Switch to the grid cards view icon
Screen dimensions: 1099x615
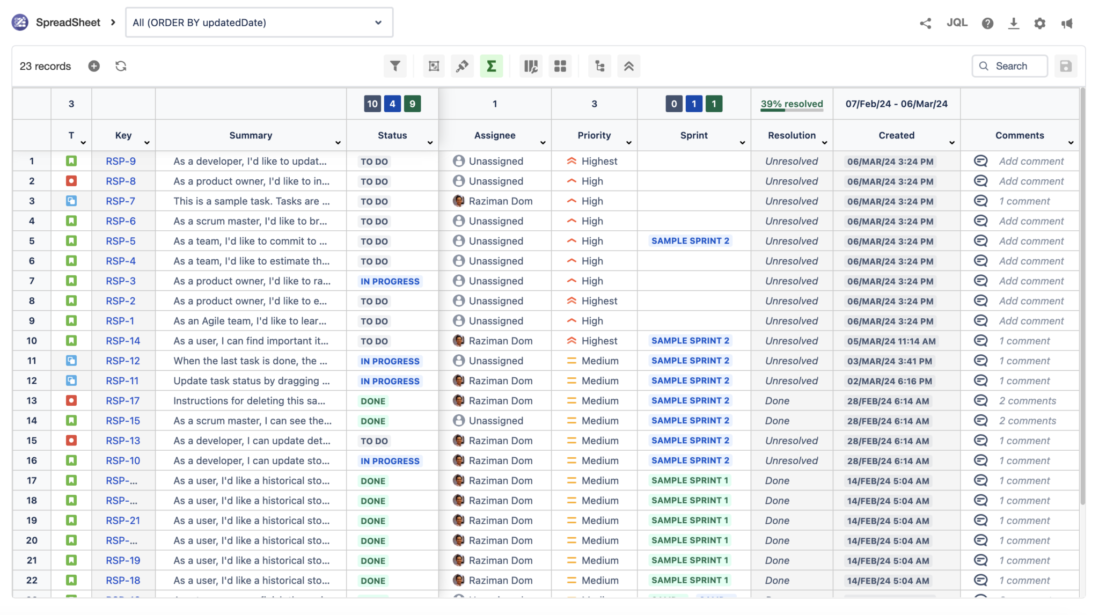[560, 65]
